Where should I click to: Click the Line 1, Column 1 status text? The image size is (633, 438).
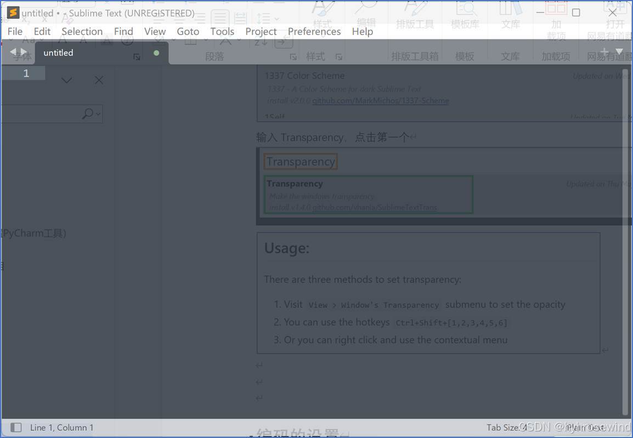pyautogui.click(x=62, y=428)
